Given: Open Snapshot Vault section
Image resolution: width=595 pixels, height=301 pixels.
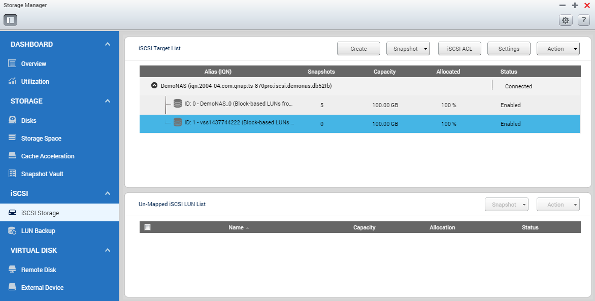Looking at the screenshot, I should coord(42,174).
